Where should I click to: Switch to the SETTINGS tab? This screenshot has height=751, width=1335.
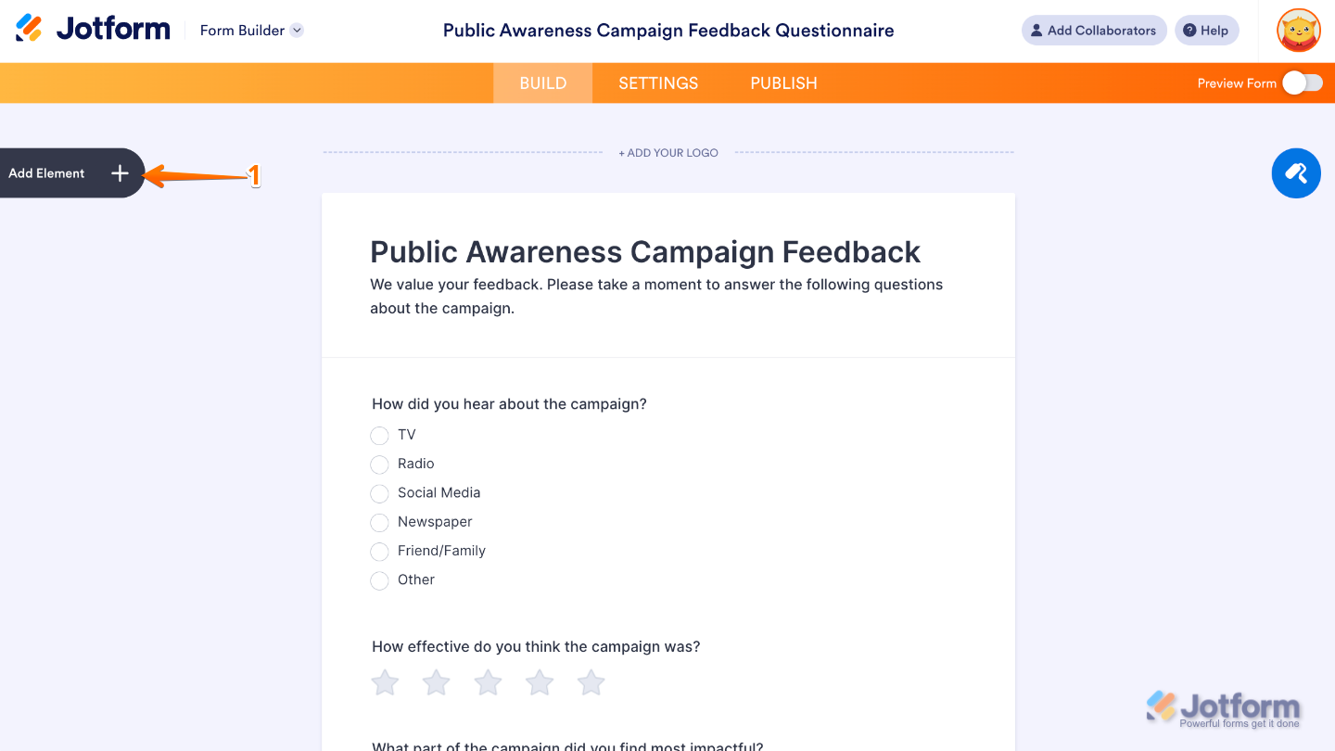pyautogui.click(x=658, y=83)
